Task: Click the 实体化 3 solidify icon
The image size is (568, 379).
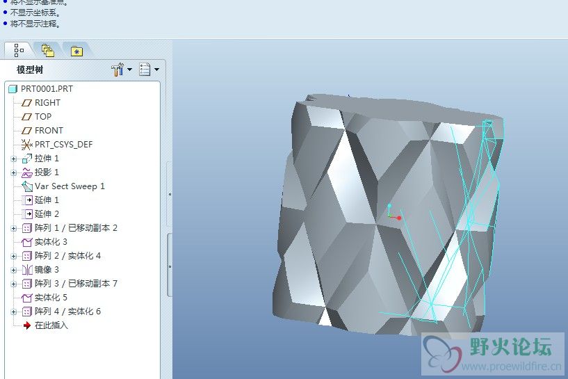Action: point(27,242)
